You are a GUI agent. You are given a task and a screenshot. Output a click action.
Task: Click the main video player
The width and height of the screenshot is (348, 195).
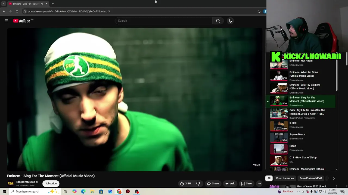point(135,99)
